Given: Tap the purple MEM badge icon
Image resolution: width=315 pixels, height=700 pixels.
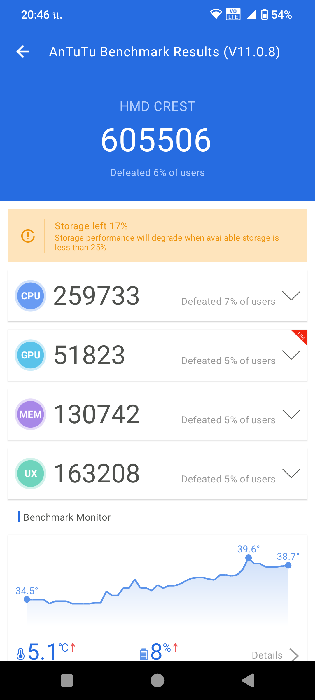Looking at the screenshot, I should pos(31,414).
